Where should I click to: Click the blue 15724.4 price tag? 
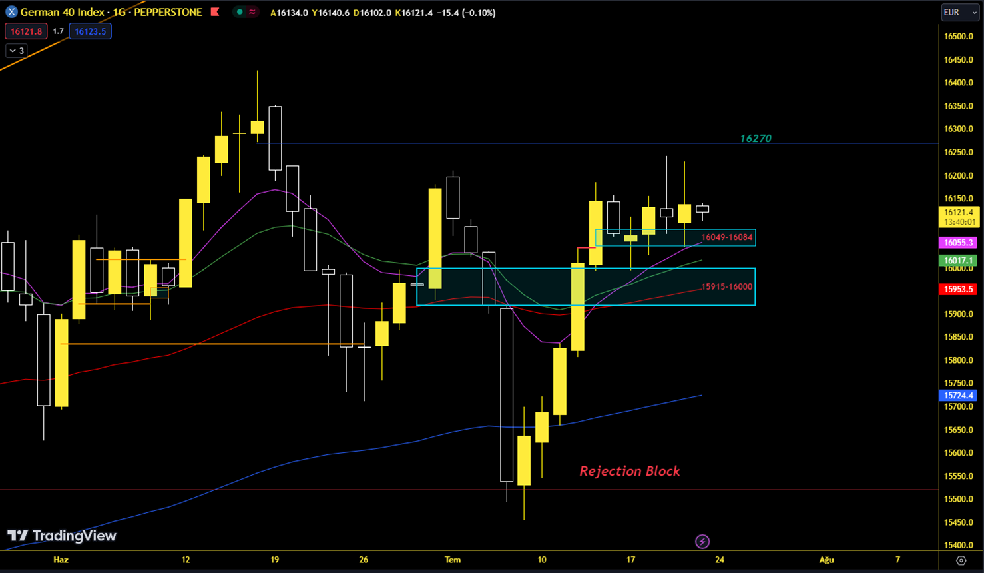958,396
